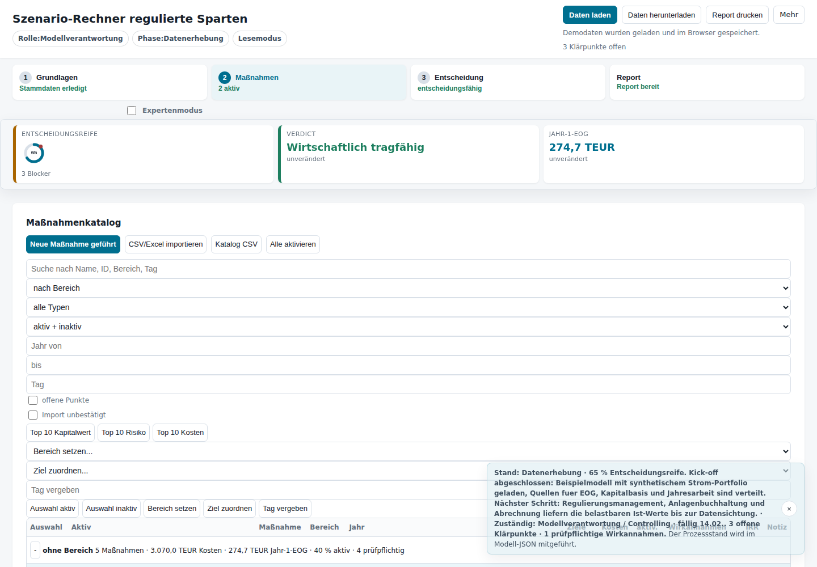Collapse the 'ohne Bereich' group row
Image resolution: width=817 pixels, height=567 pixels.
coord(35,550)
